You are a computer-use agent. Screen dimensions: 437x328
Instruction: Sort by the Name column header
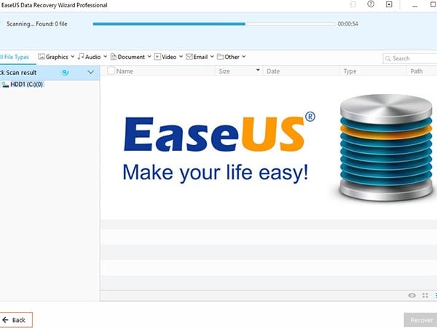coord(125,71)
